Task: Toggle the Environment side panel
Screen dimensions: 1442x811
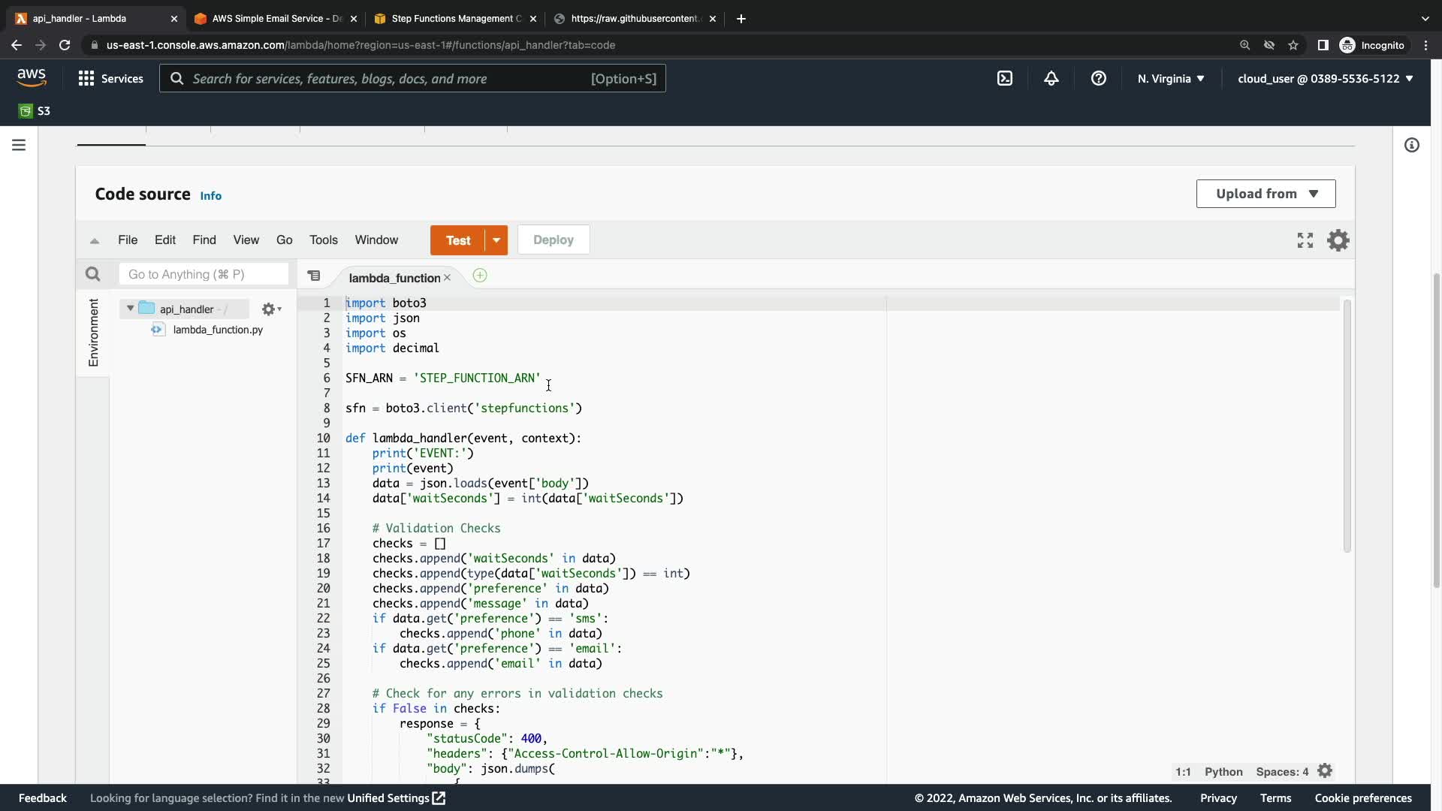Action: point(93,333)
